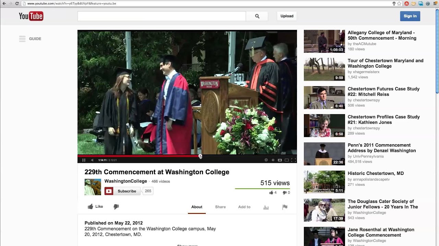439x246 pixels.
Task: Click inside the YouTube search field
Action: [162, 16]
